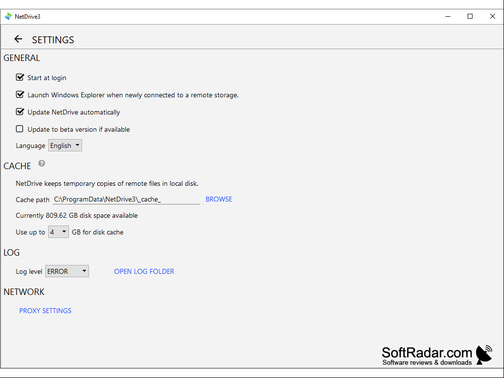This screenshot has width=504, height=378.
Task: Click the NetDrive3 logo in title bar
Action: click(x=8, y=16)
